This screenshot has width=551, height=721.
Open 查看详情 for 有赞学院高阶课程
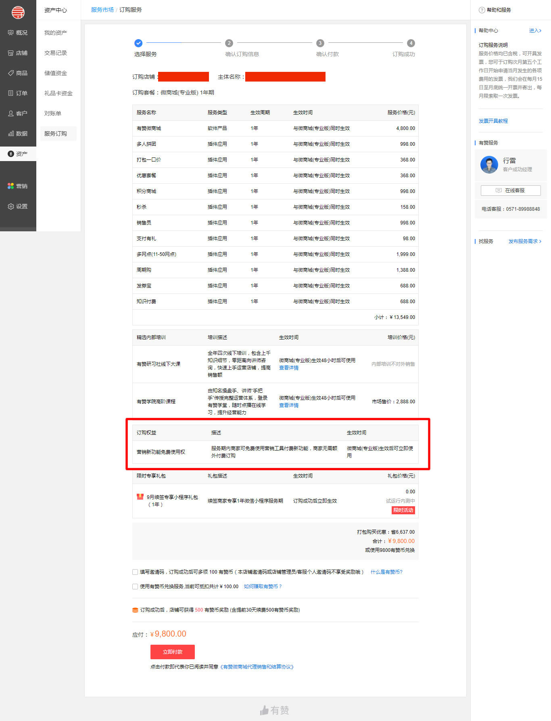click(x=289, y=405)
